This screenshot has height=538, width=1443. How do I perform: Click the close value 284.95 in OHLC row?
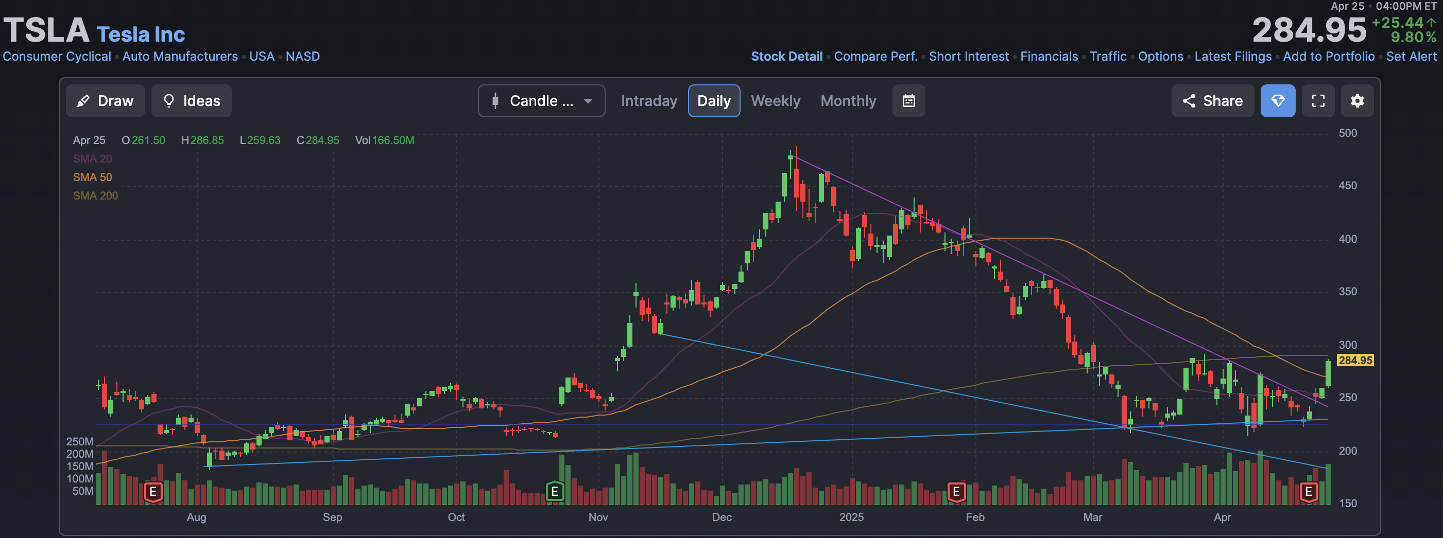click(322, 140)
